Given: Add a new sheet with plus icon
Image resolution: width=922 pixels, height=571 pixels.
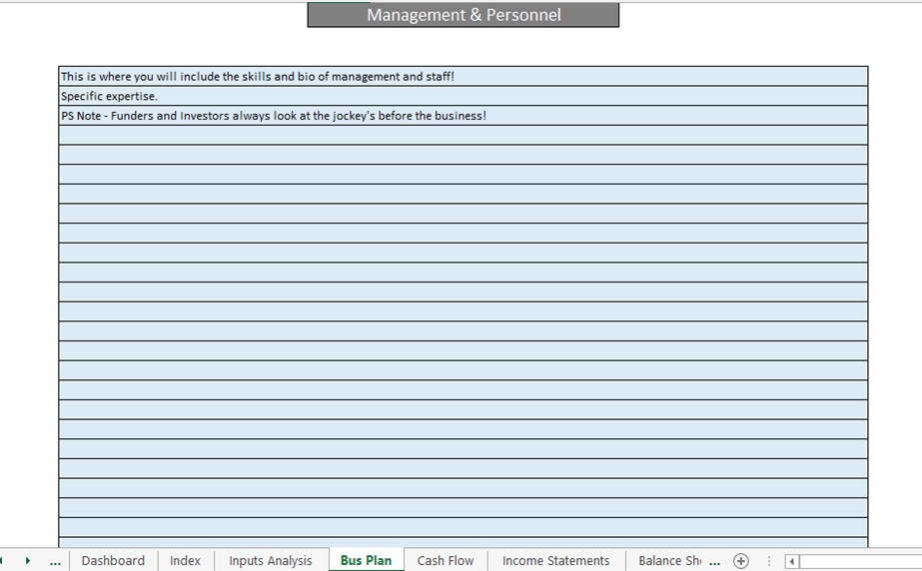Looking at the screenshot, I should coord(741,561).
